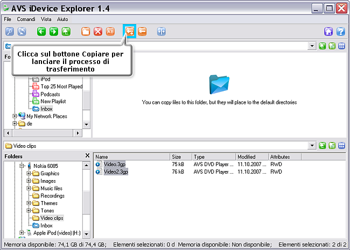Expand My Network Places node
The image size is (350, 250).
pyautogui.click(x=15, y=116)
